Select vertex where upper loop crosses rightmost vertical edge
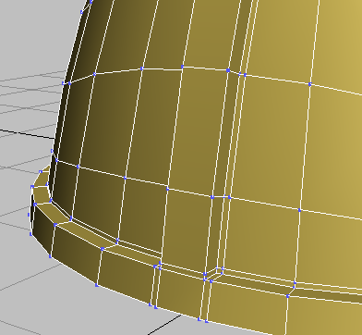The width and height of the screenshot is (362, 335). tap(310, 84)
